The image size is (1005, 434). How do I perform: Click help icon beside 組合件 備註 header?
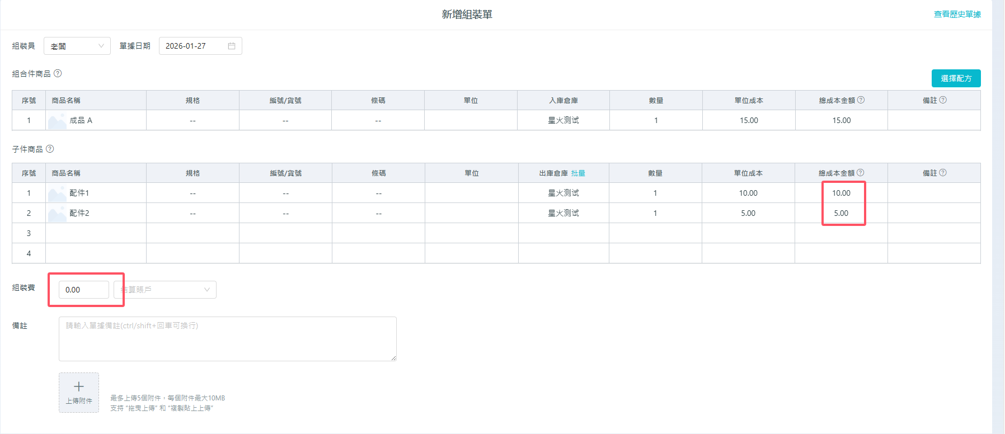click(943, 100)
